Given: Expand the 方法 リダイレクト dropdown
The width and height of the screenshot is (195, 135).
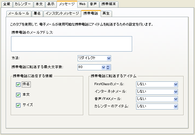Looking at the screenshot, I should coord(94,58).
